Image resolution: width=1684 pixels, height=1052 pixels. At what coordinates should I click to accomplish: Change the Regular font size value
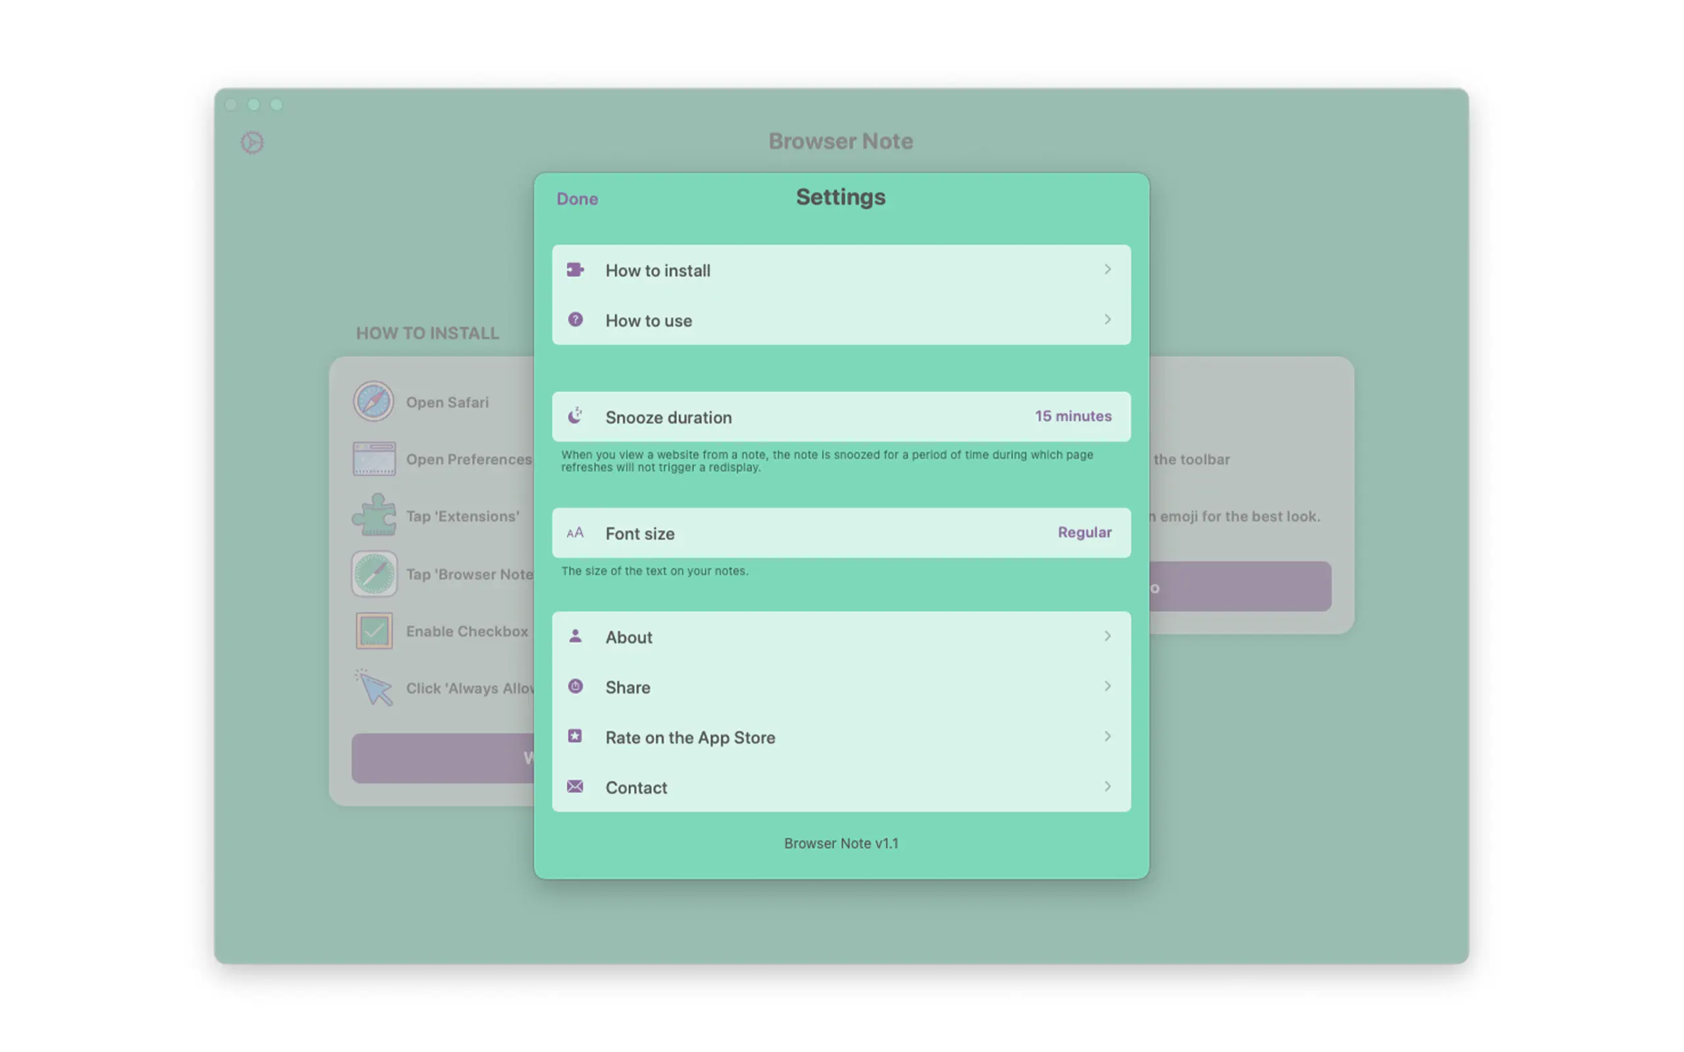(x=1084, y=533)
